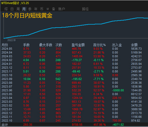The height and width of the screenshot is (127, 148).
Task: Click the 18个月日内短线黄金 chart title
Action: [27, 15]
